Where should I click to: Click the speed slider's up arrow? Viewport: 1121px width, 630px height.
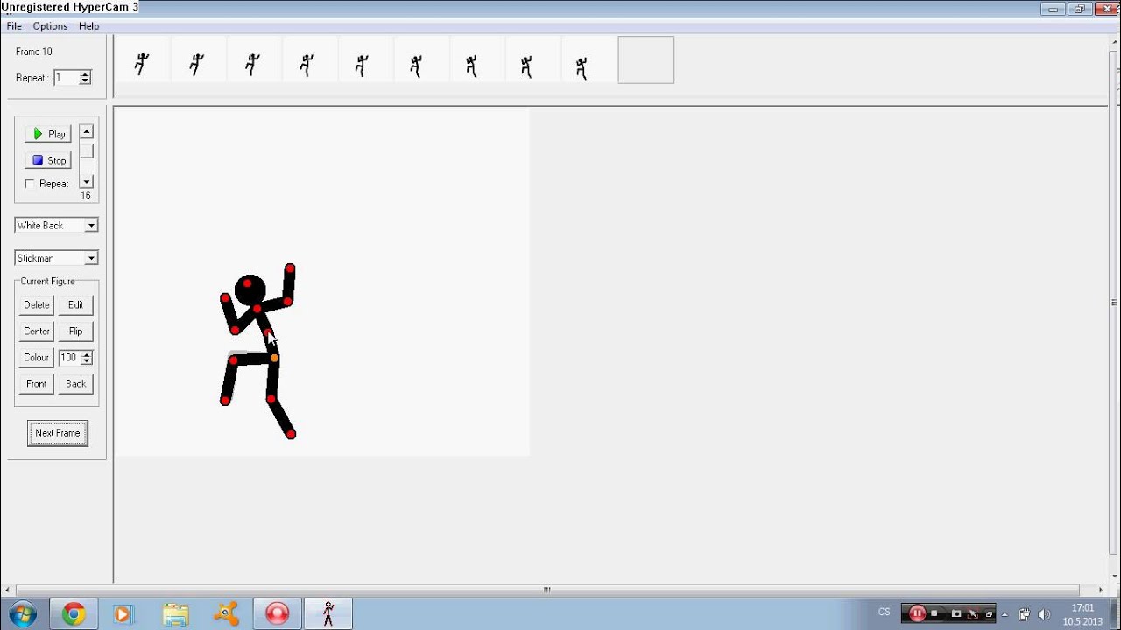(x=86, y=131)
